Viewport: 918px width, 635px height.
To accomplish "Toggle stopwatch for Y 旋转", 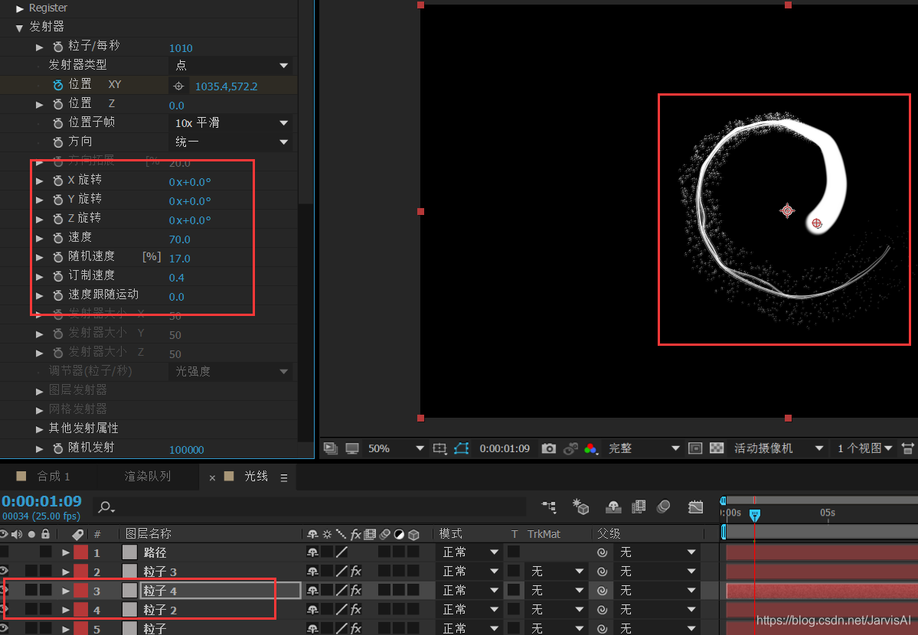I will coord(58,200).
